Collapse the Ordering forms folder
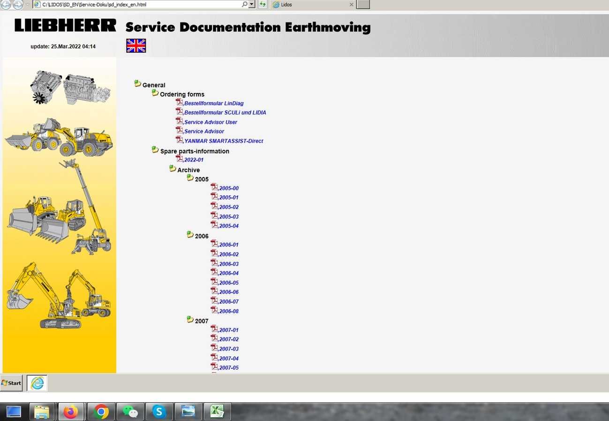 155,93
